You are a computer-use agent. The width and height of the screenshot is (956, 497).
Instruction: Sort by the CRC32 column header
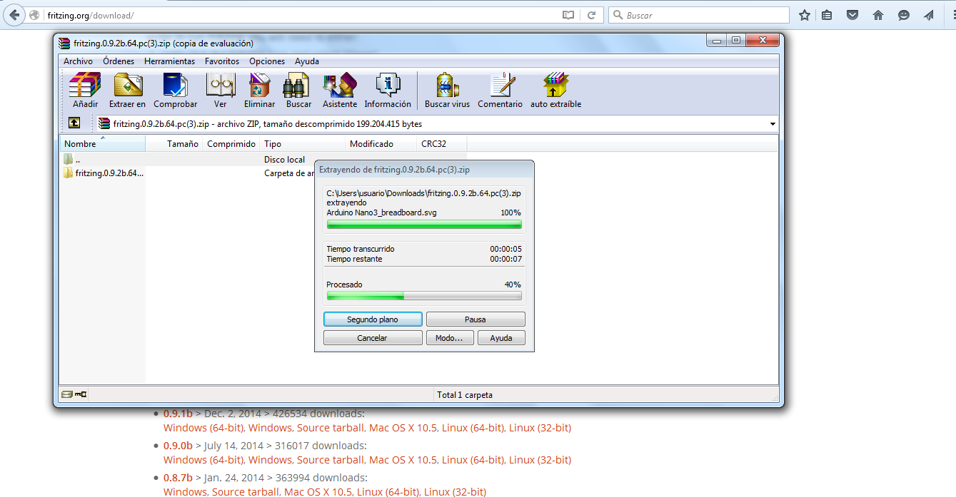pyautogui.click(x=442, y=143)
